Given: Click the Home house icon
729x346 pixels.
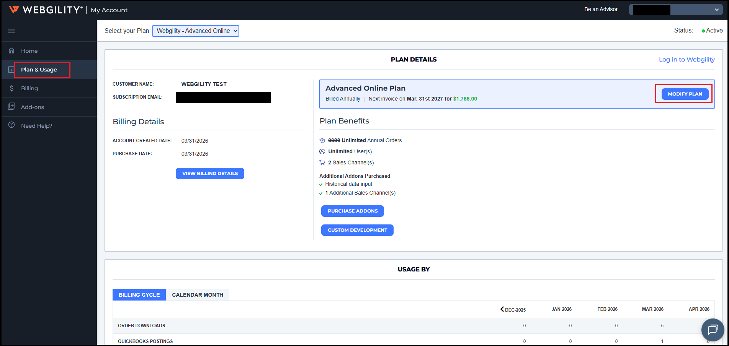Looking at the screenshot, I should pyautogui.click(x=11, y=50).
